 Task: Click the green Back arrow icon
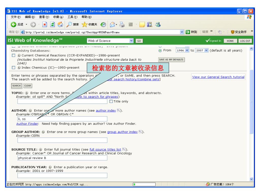pyautogui.click(x=13, y=25)
